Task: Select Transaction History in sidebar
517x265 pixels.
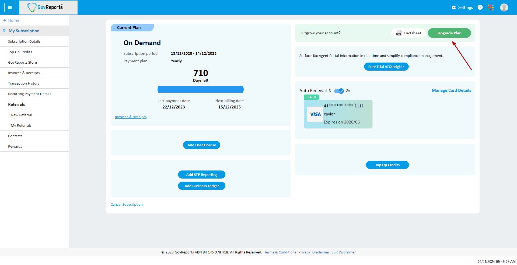Action: 24,84
